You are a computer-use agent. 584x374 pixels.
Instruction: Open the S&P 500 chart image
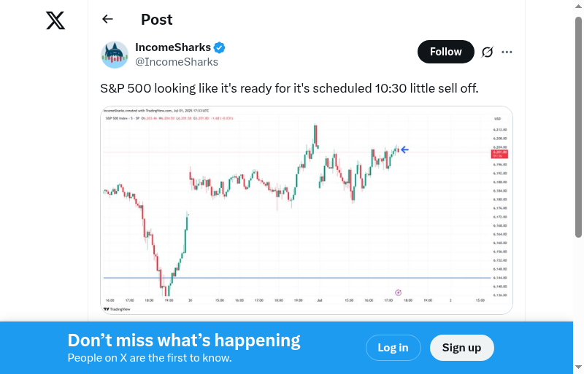coord(307,211)
